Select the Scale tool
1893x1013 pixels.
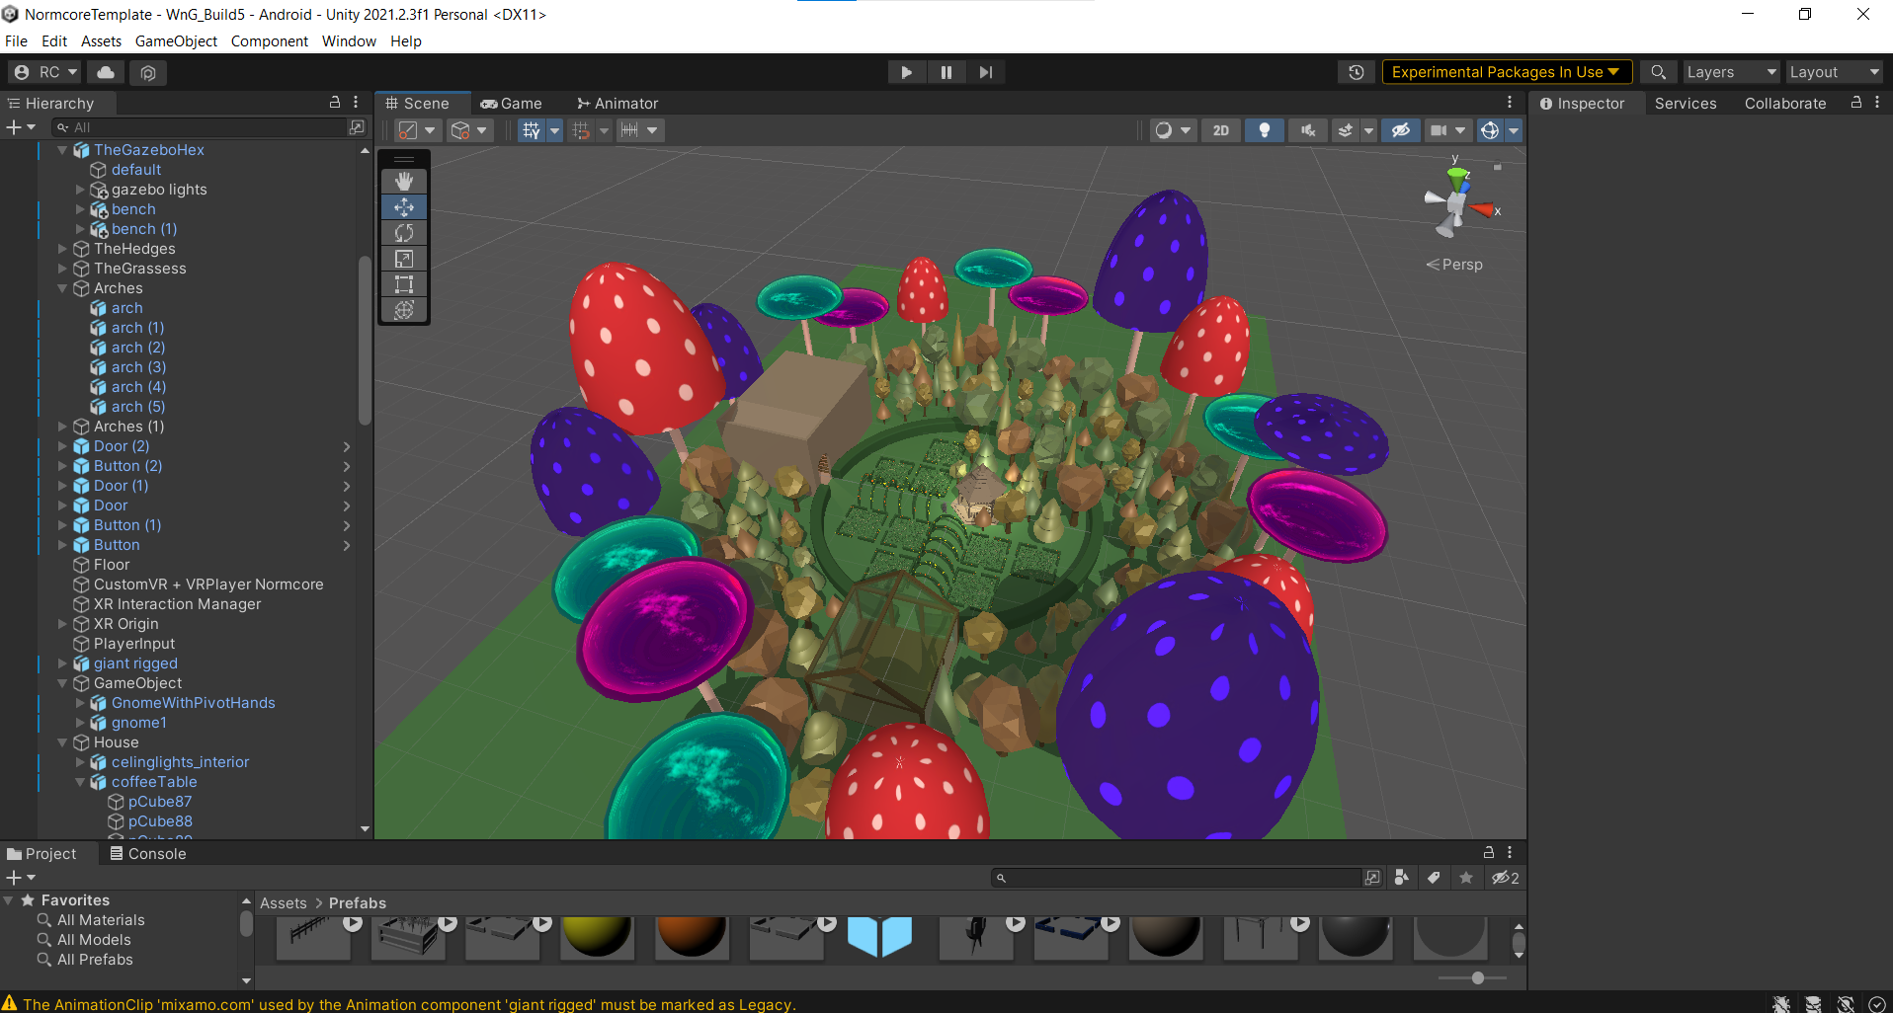tap(404, 259)
